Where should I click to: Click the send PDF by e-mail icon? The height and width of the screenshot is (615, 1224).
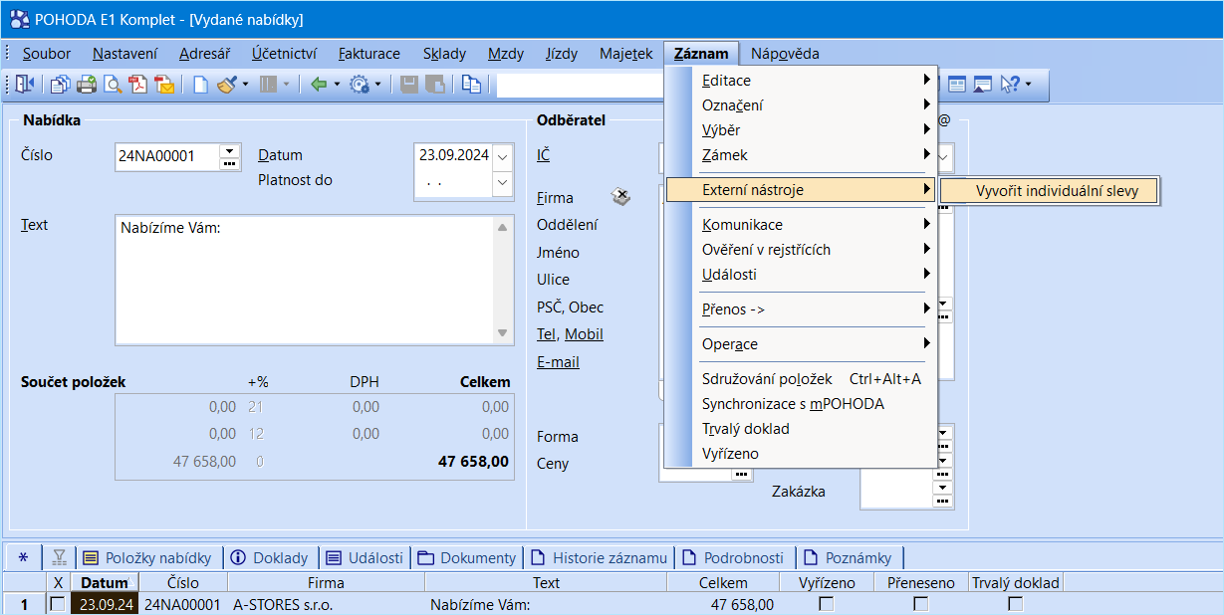click(x=164, y=86)
